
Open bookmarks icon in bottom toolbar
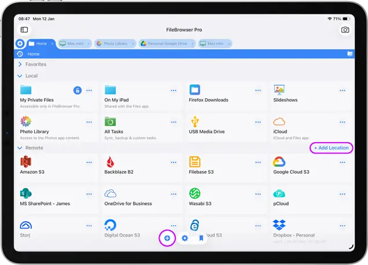pos(201,238)
